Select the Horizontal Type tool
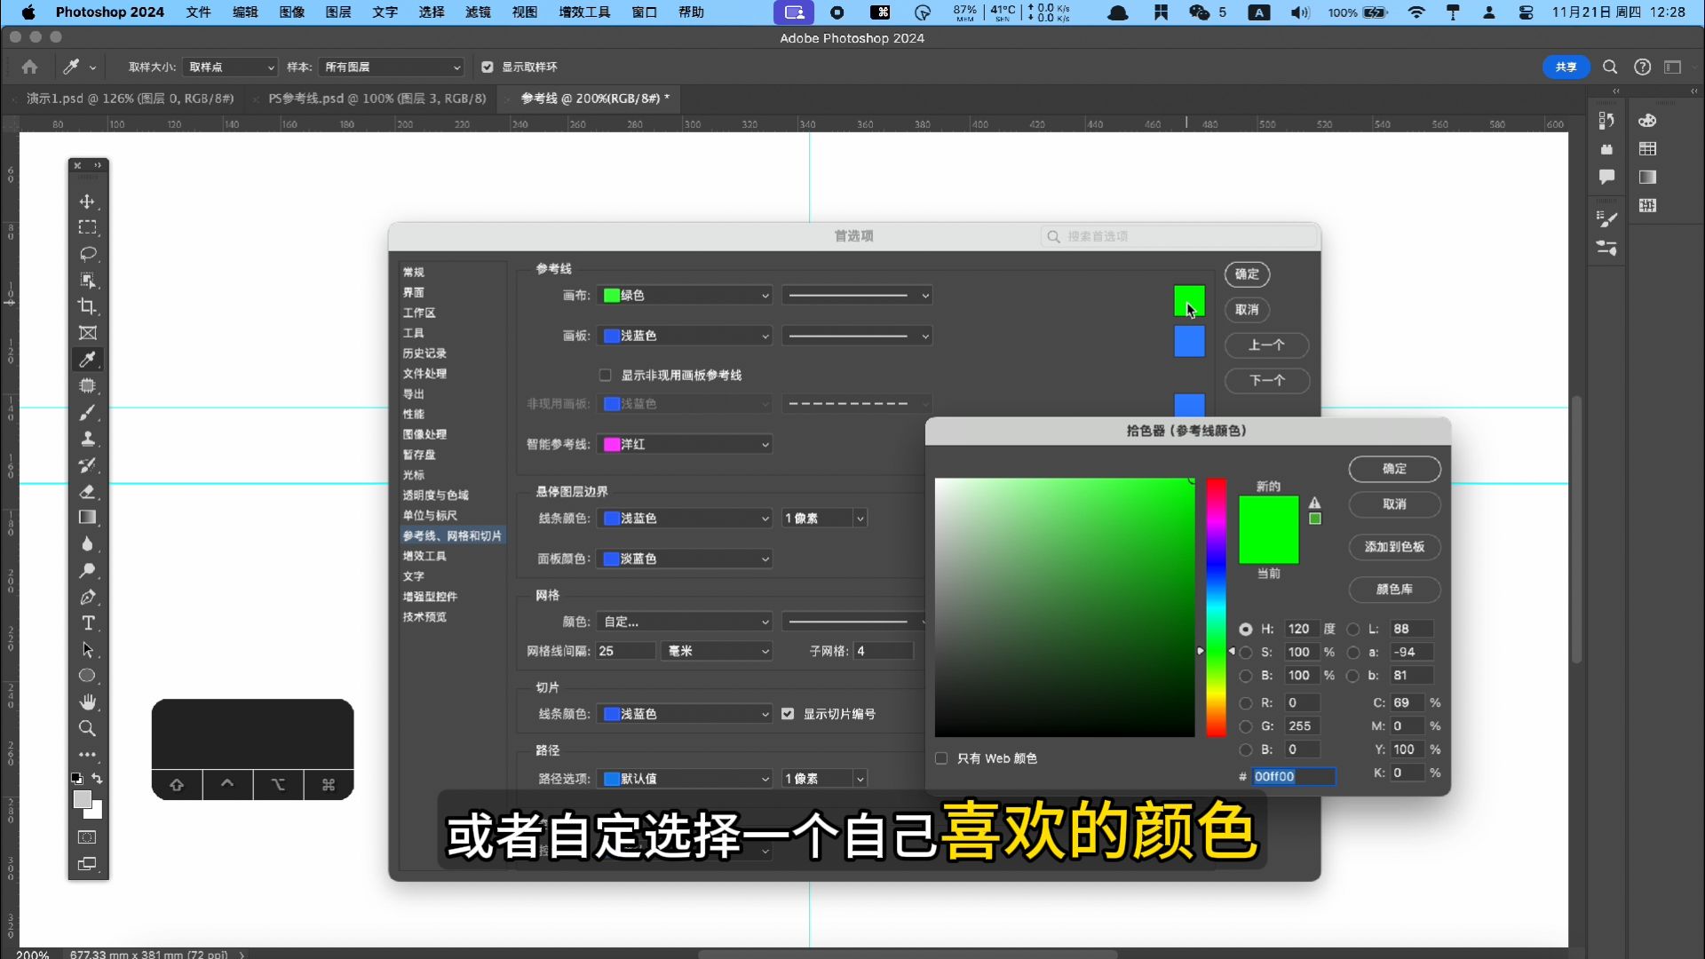The height and width of the screenshot is (959, 1705). (x=87, y=623)
